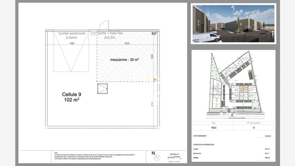
Task: Click the "N° de cellule" table header
Action: point(254,123)
